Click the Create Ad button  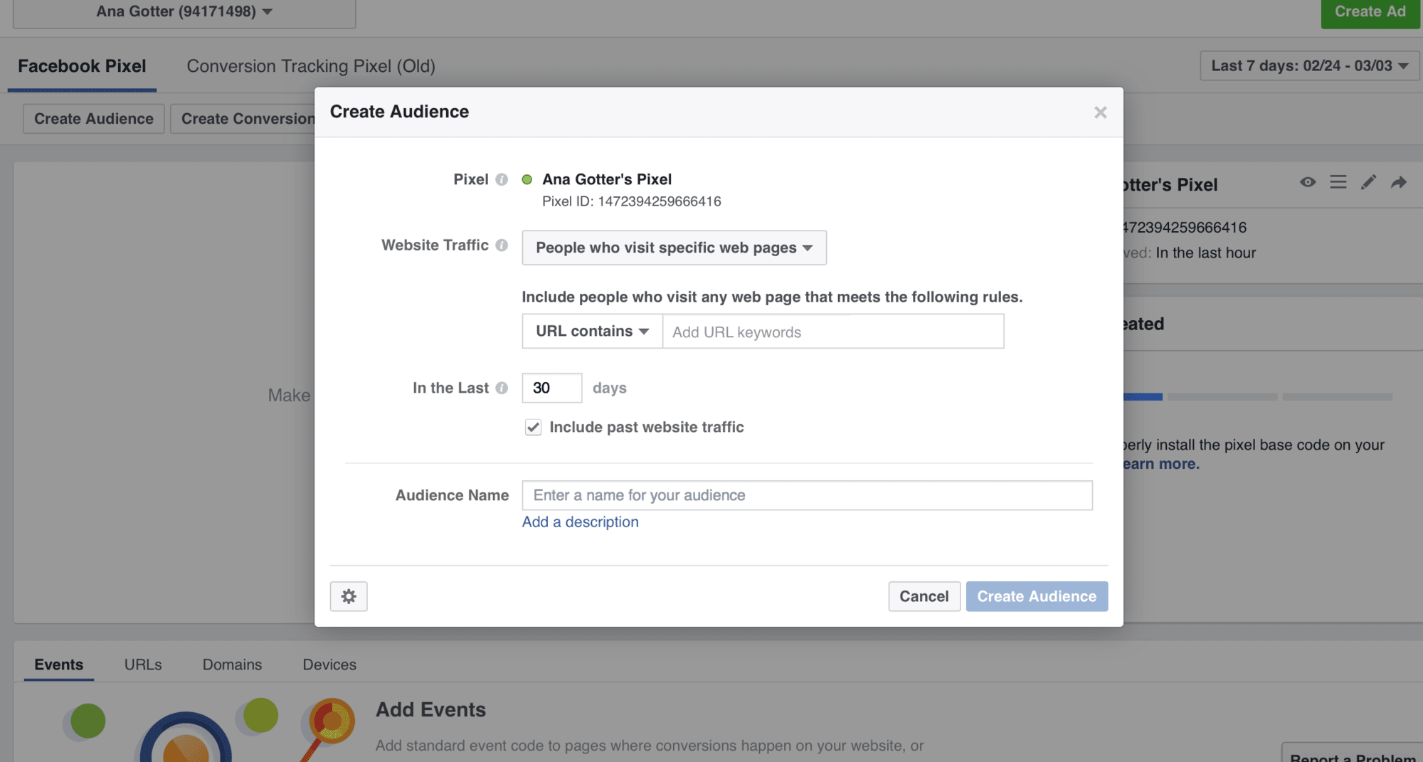(x=1370, y=12)
